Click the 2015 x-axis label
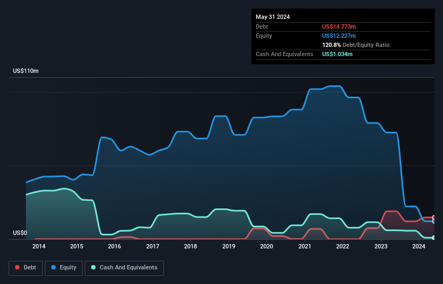The height and width of the screenshot is (284, 443). (77, 246)
